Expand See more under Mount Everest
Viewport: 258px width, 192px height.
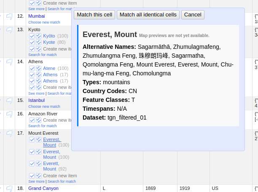[x=36, y=181]
